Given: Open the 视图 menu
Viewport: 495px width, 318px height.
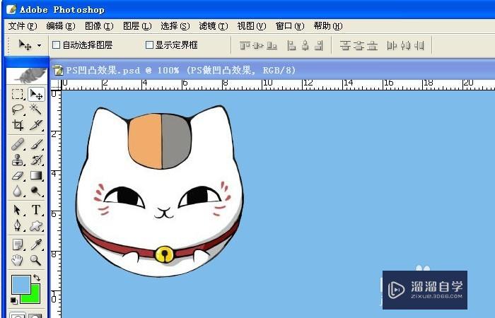Looking at the screenshot, I should click(252, 26).
